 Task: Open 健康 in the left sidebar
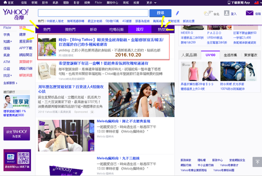coord(22,34)
